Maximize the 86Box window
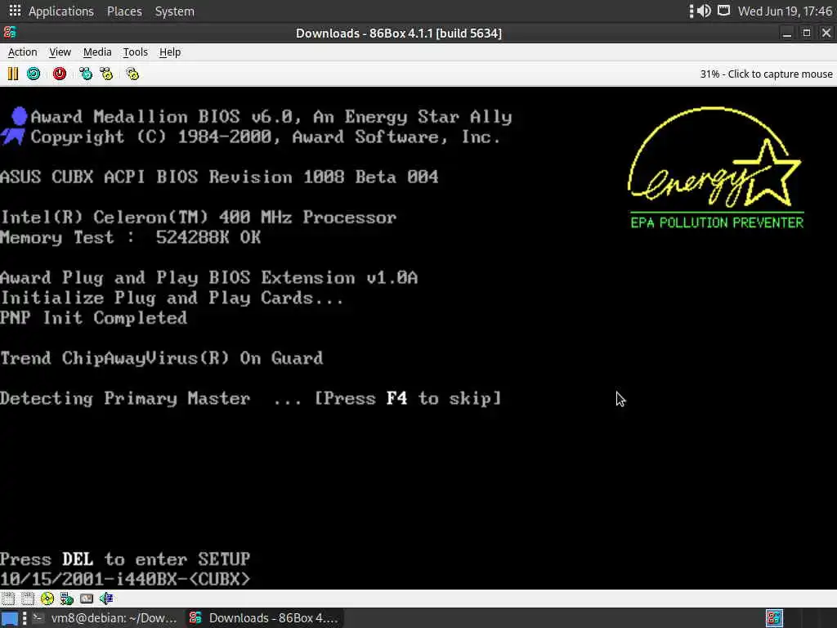Image resolution: width=837 pixels, height=628 pixels. tap(807, 33)
